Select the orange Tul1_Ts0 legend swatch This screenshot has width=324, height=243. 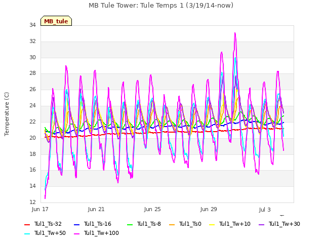point(172,225)
